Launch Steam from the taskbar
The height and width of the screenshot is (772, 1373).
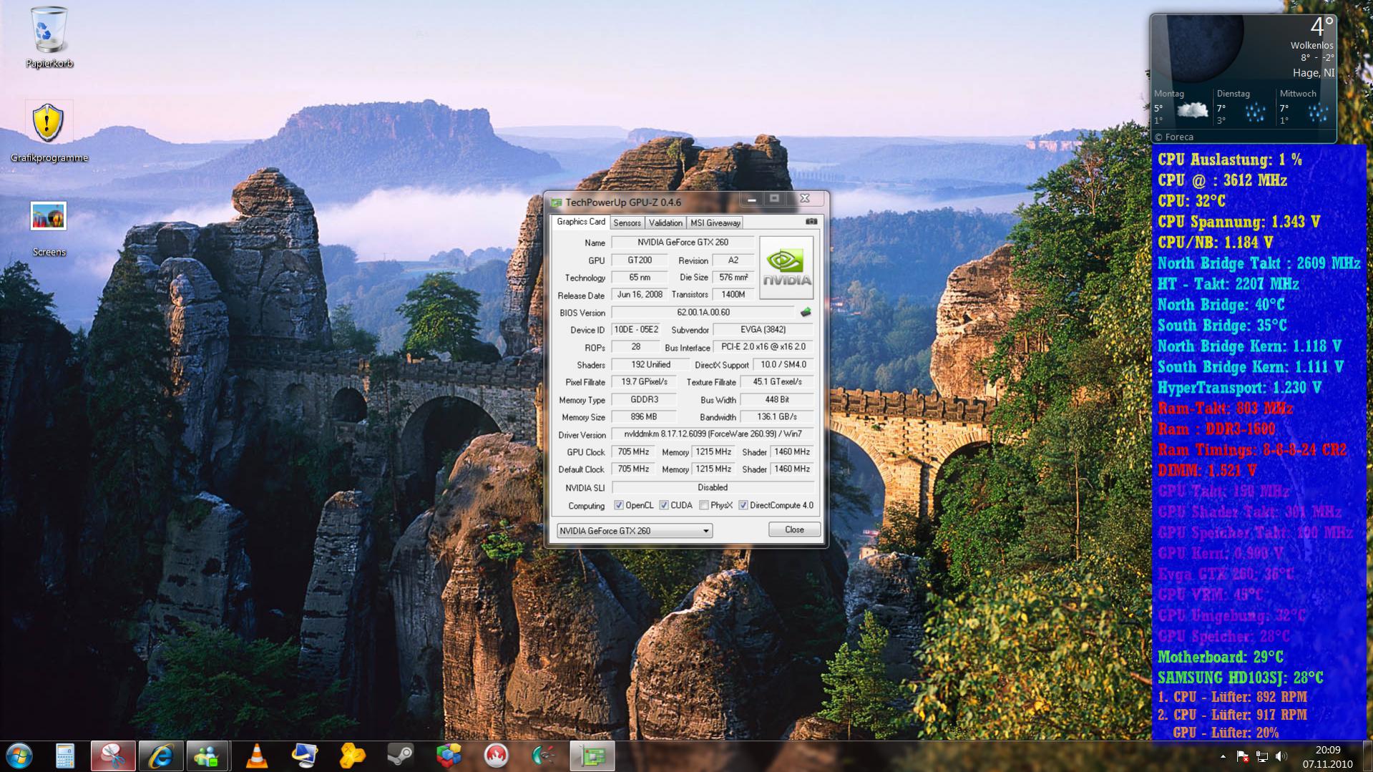pyautogui.click(x=401, y=756)
